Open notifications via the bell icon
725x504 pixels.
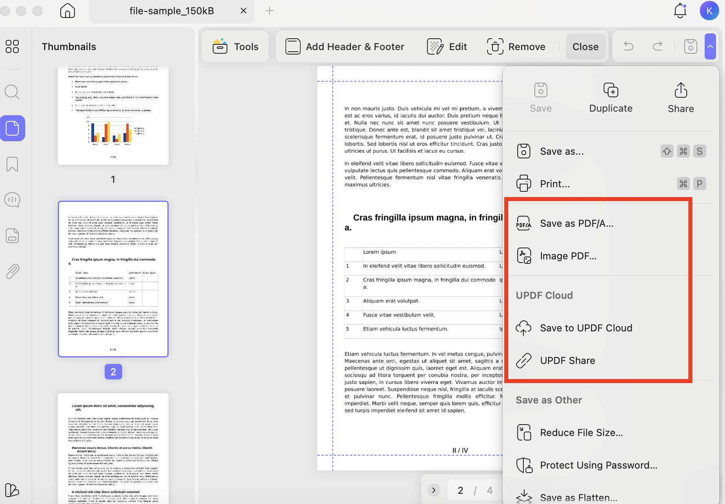679,11
